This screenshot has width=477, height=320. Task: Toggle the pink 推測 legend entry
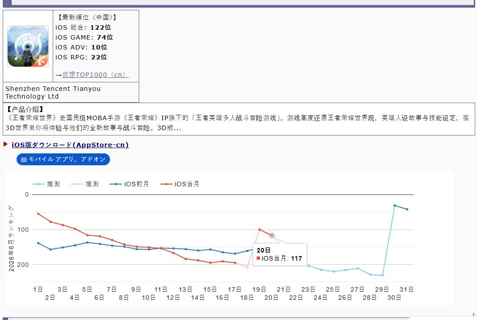[85, 184]
